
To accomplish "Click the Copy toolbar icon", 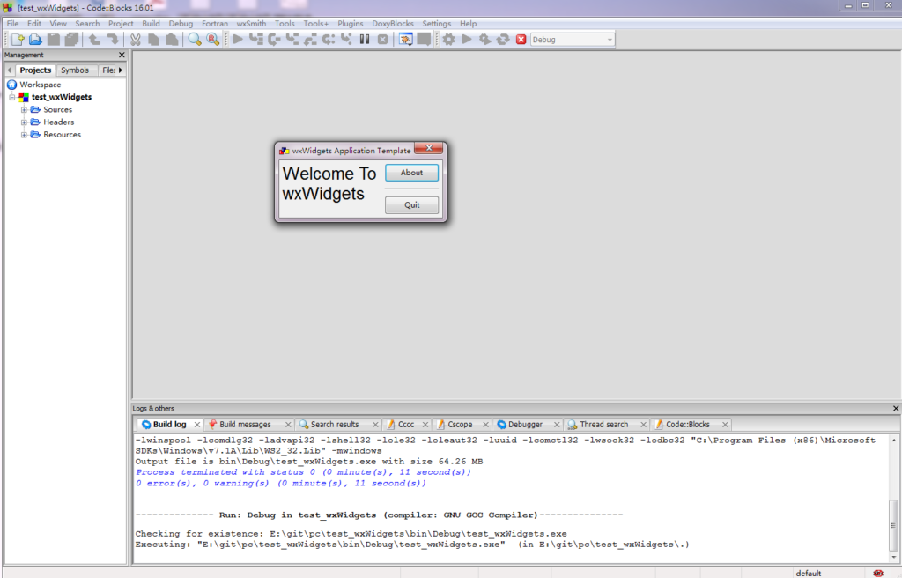I will (x=153, y=39).
